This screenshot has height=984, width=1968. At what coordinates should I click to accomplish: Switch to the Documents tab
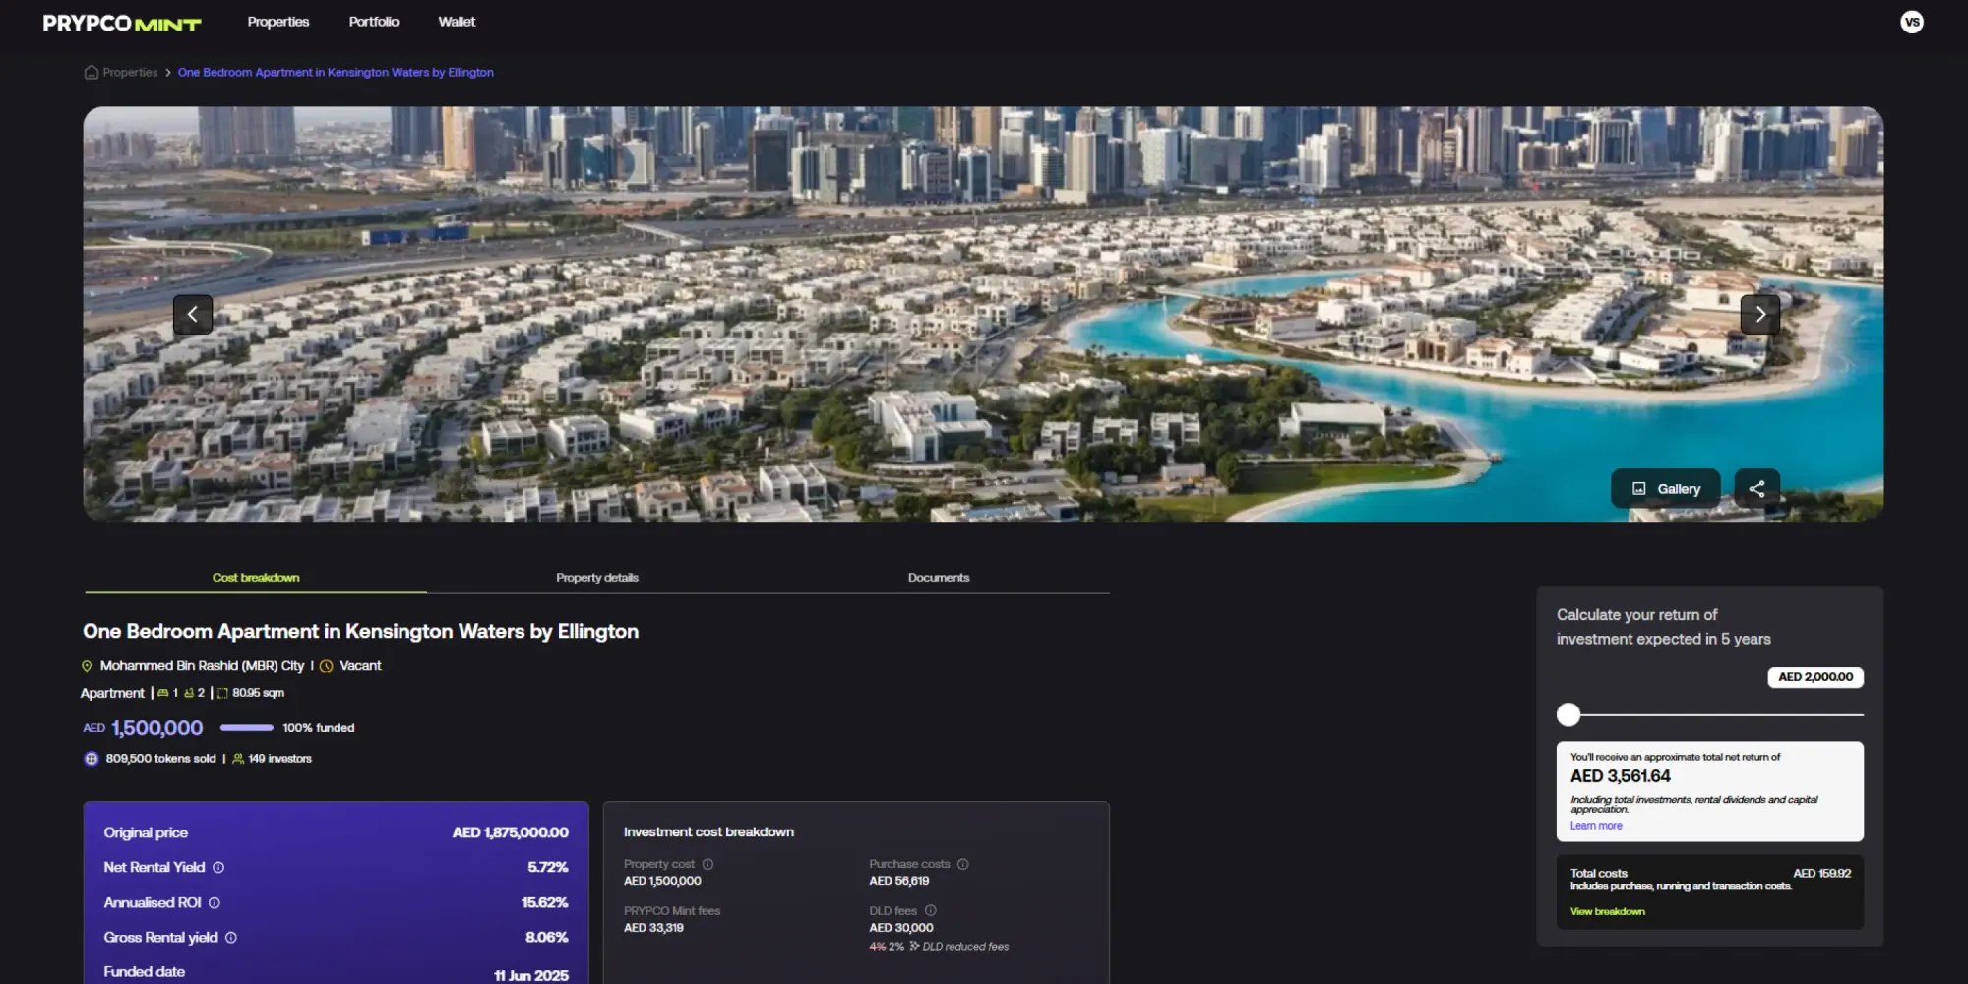[938, 577]
